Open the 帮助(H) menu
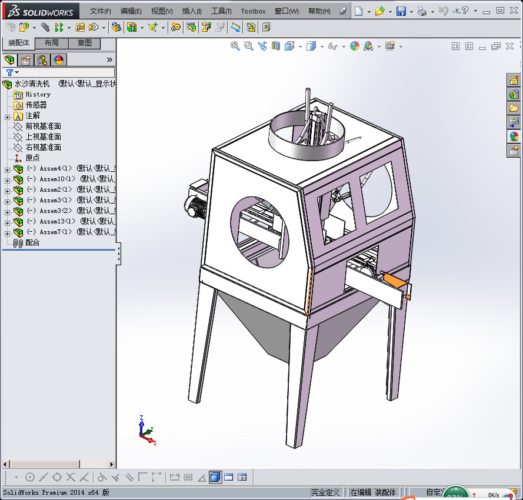This screenshot has height=500, width=523. point(319,11)
